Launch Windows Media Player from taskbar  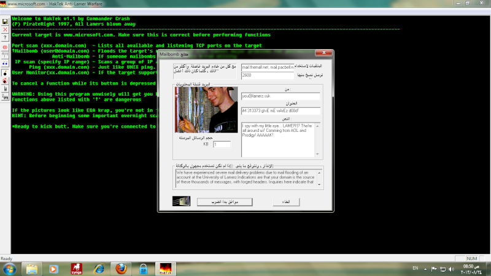(x=53, y=269)
